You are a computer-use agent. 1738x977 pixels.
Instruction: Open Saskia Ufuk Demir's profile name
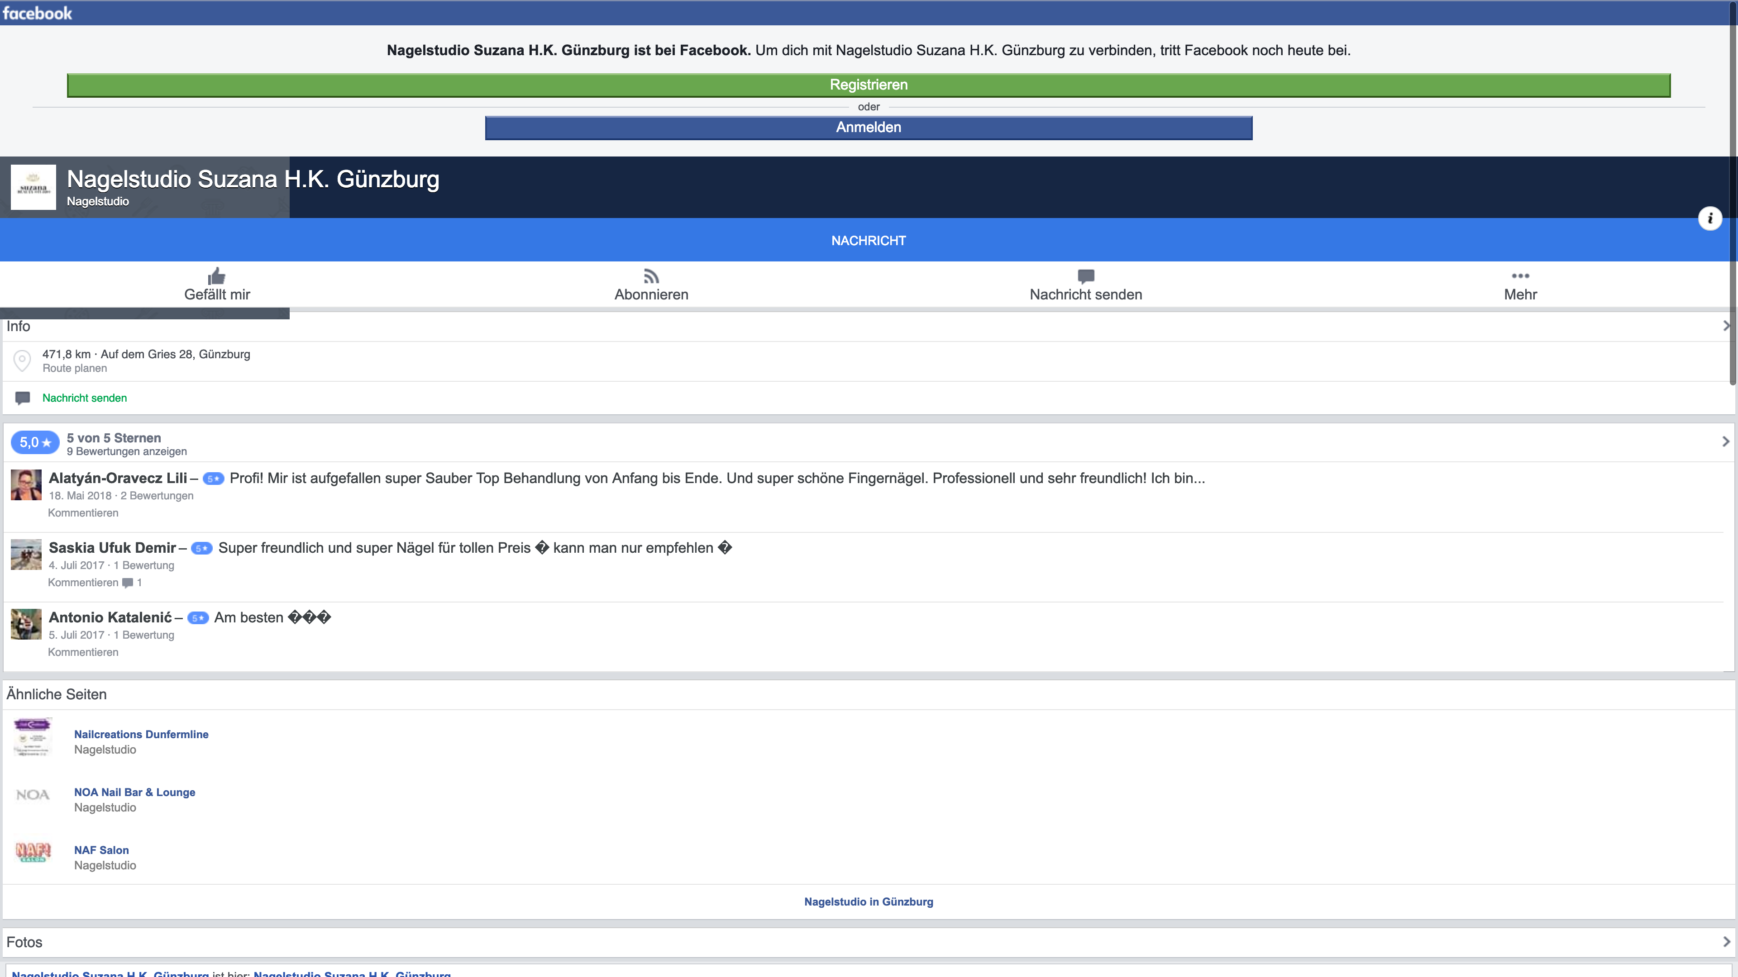(x=112, y=547)
